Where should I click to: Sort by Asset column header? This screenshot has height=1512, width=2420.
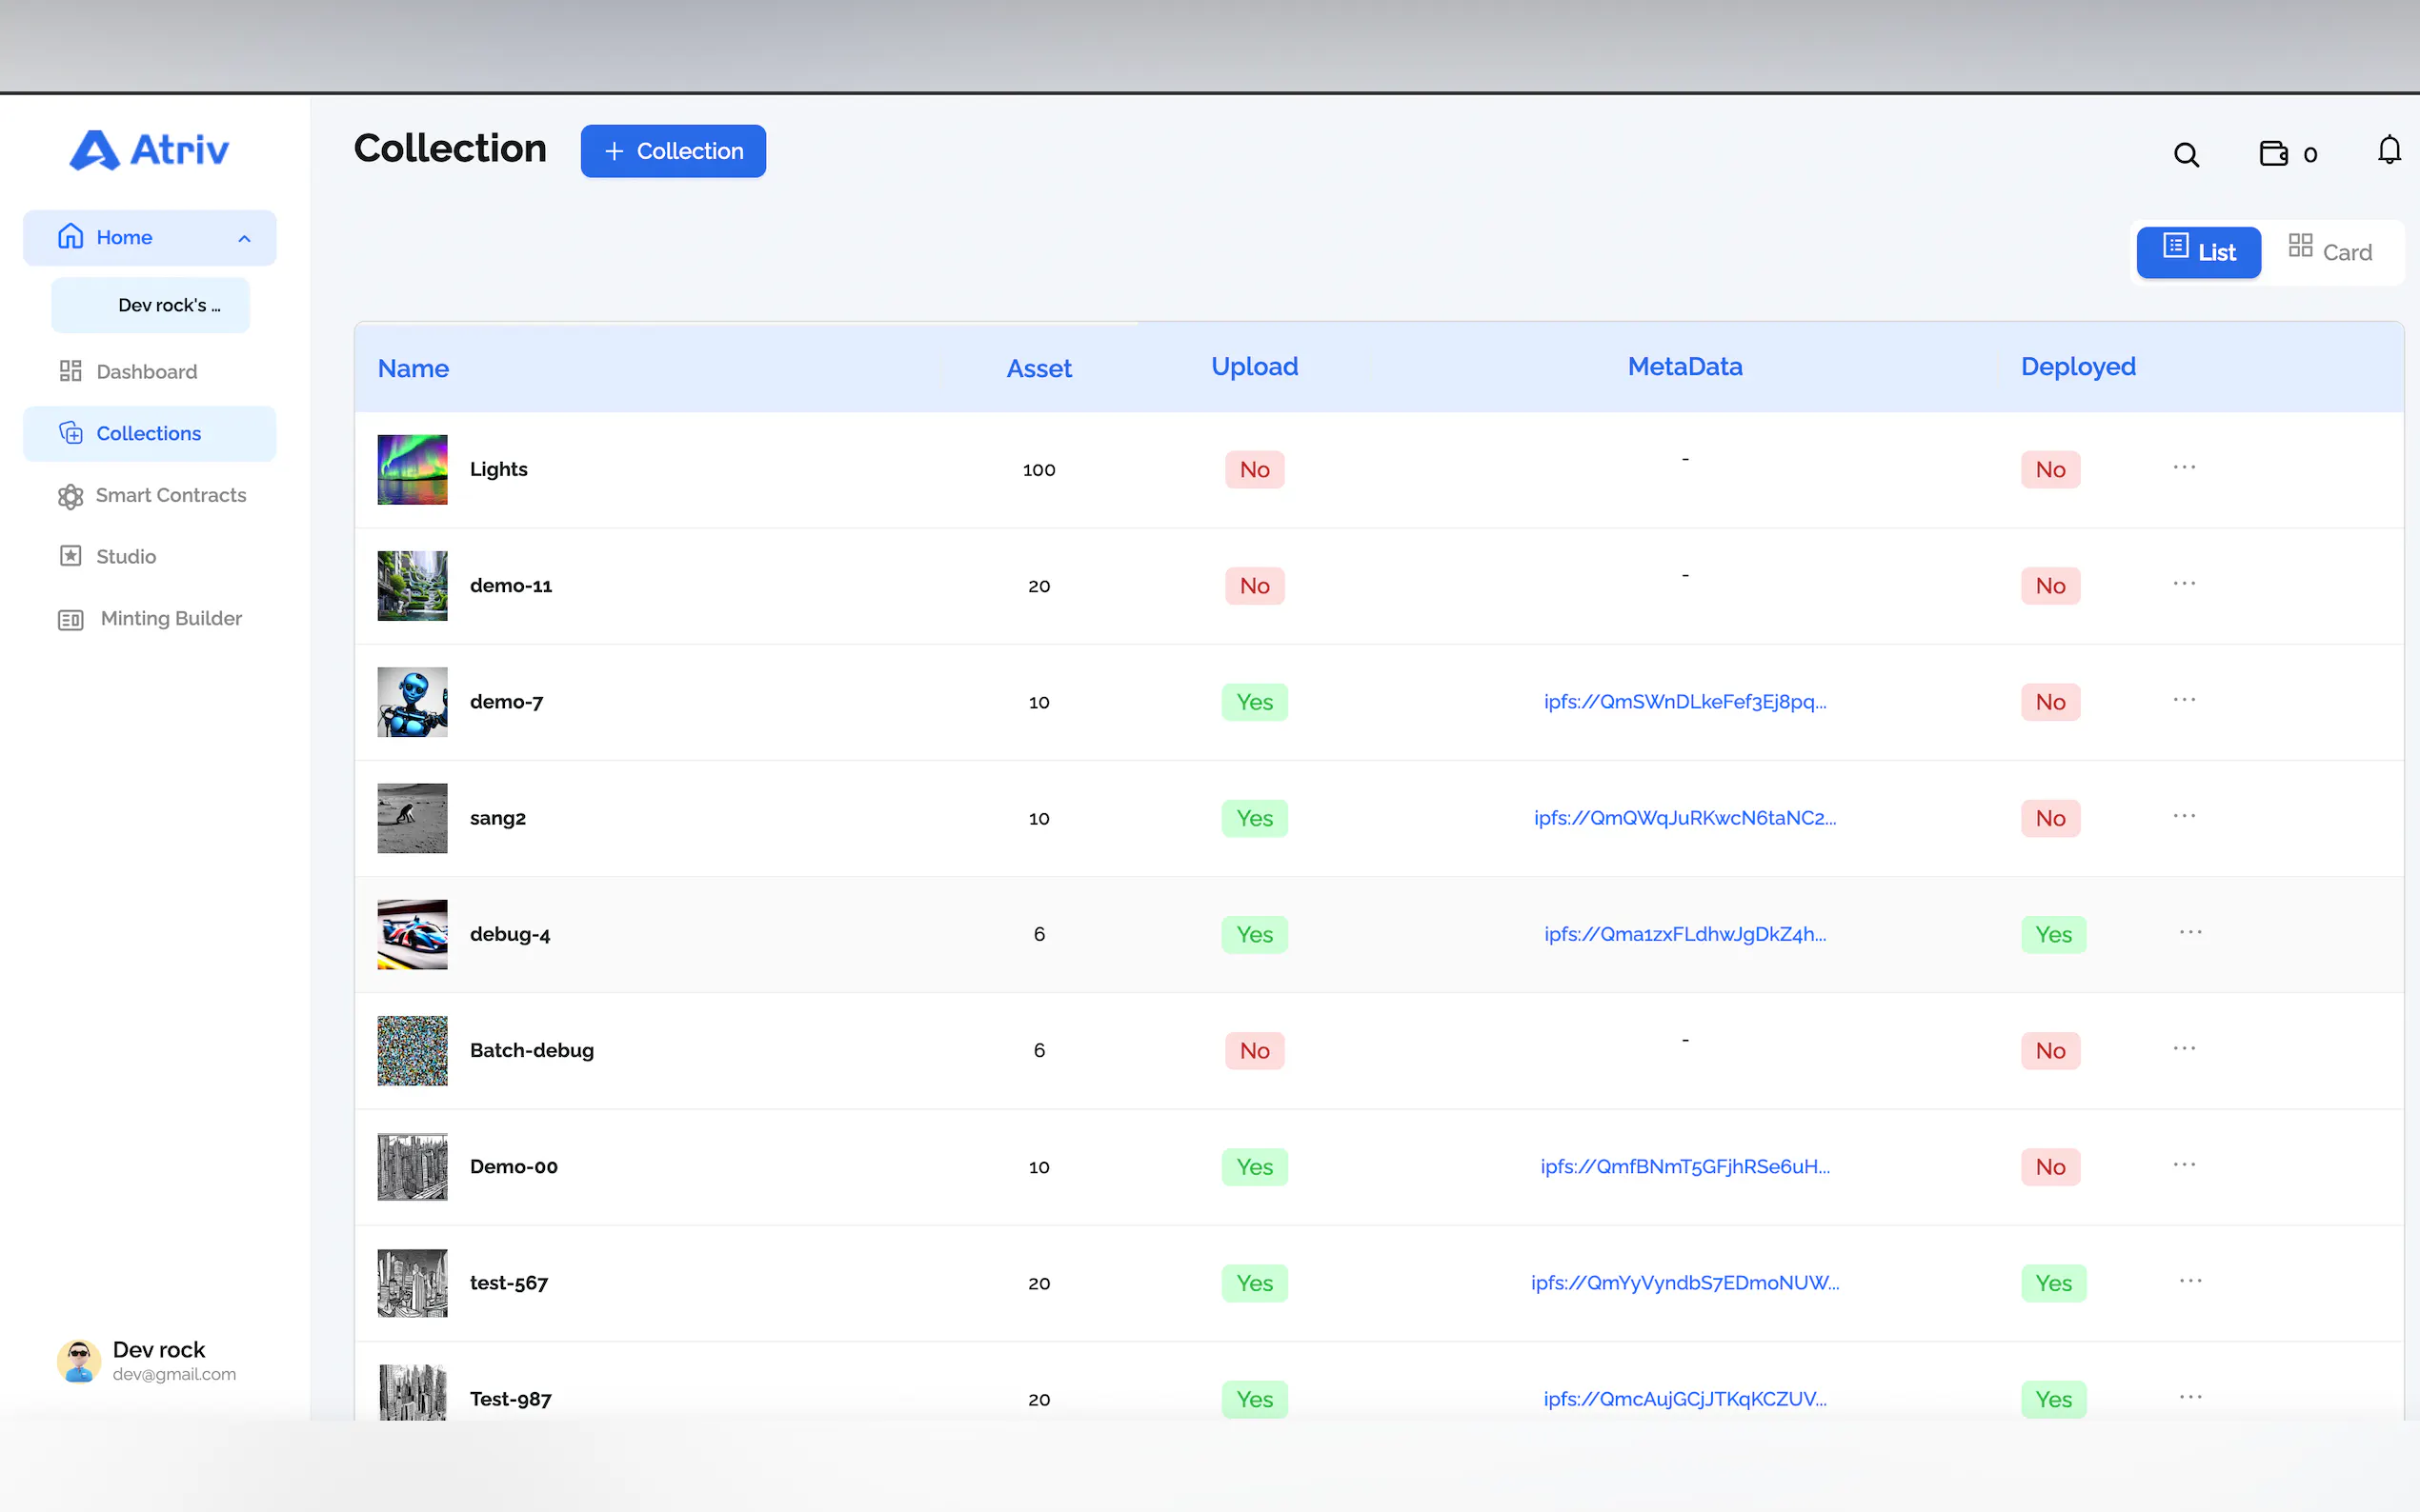point(1039,368)
